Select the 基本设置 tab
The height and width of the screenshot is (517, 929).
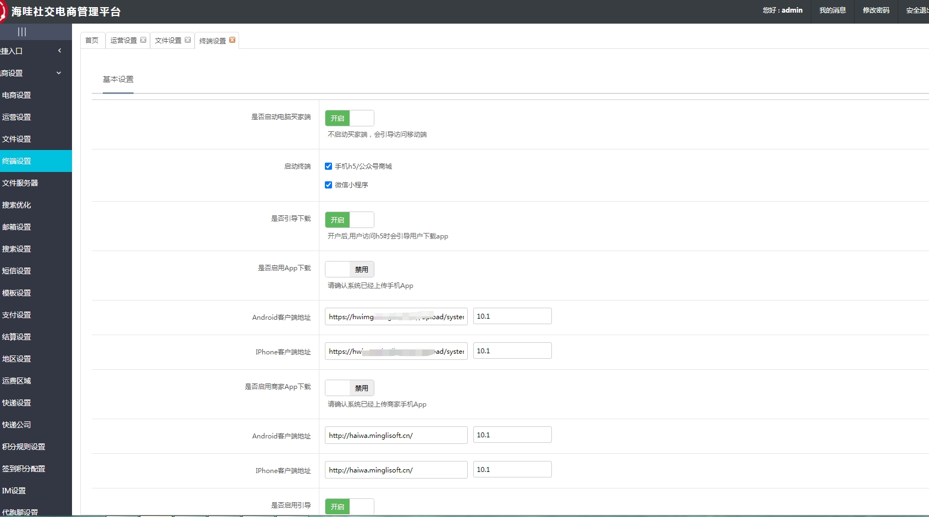[117, 79]
